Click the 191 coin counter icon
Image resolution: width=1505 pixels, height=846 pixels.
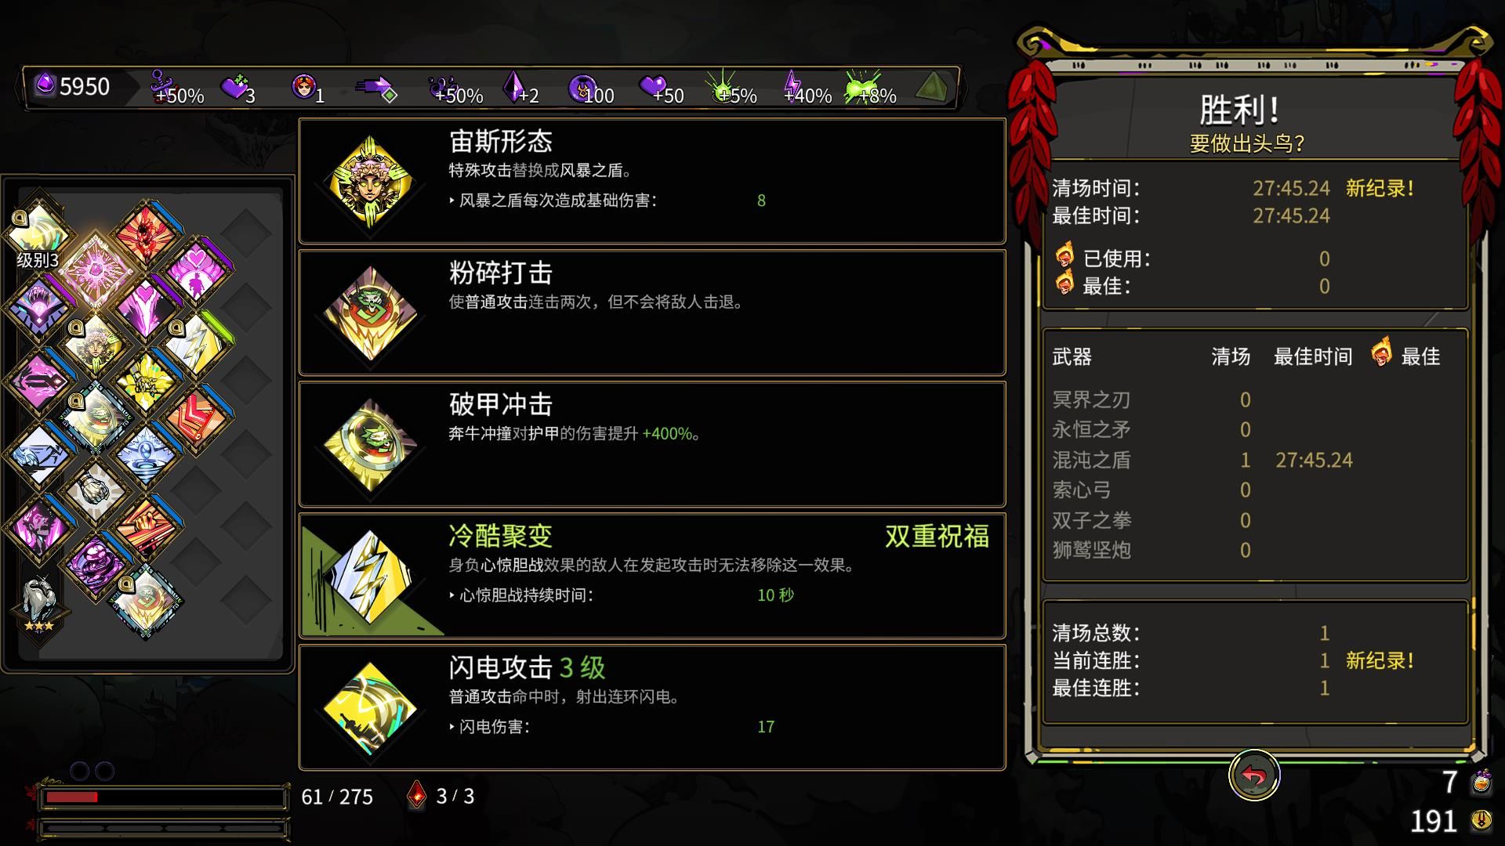[1481, 820]
